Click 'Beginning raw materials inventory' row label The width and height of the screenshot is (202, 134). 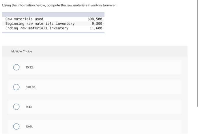point(40,24)
